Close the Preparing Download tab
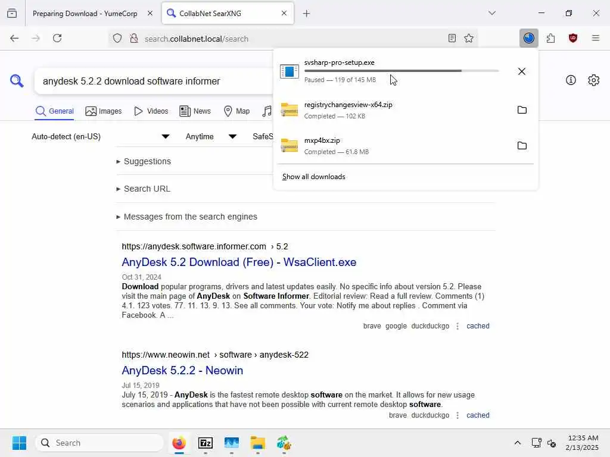Screen dimensions: 610x457 (x=150, y=13)
